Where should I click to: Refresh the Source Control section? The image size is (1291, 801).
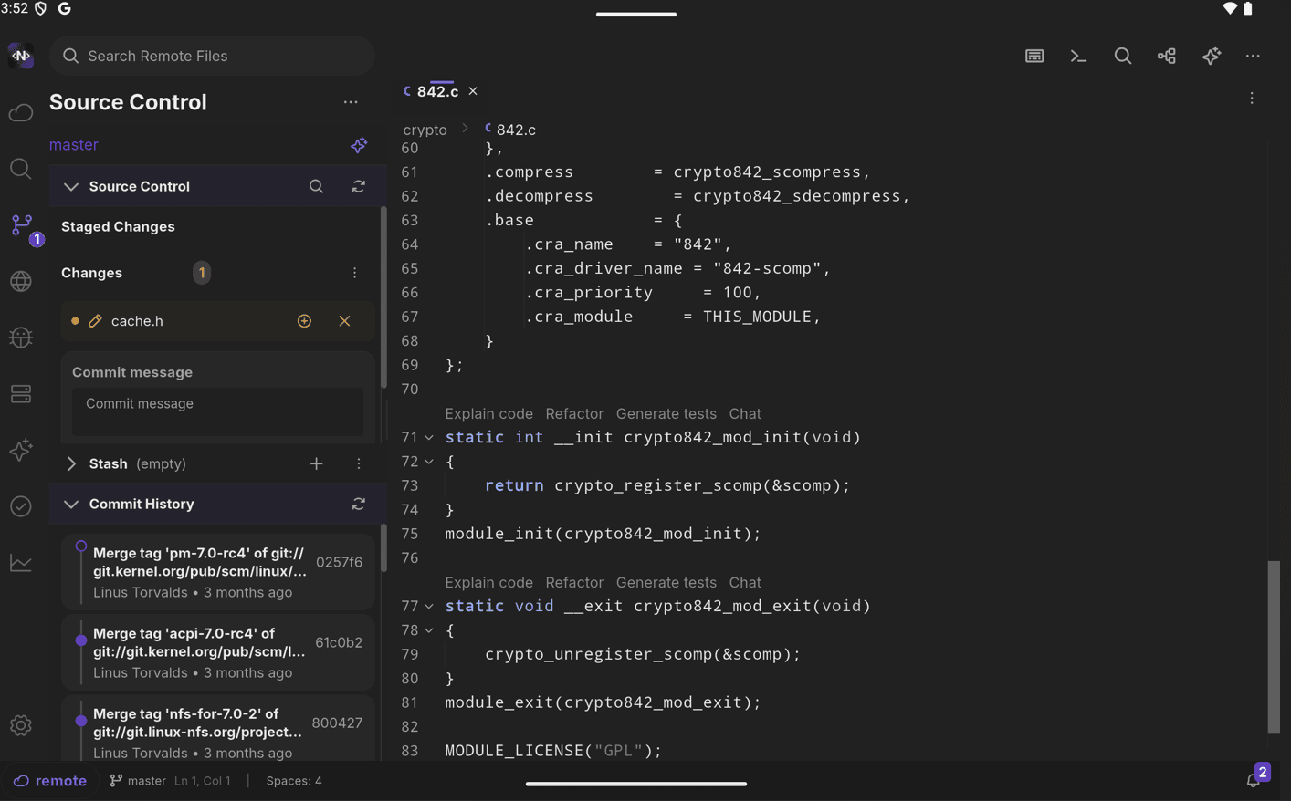pyautogui.click(x=359, y=186)
